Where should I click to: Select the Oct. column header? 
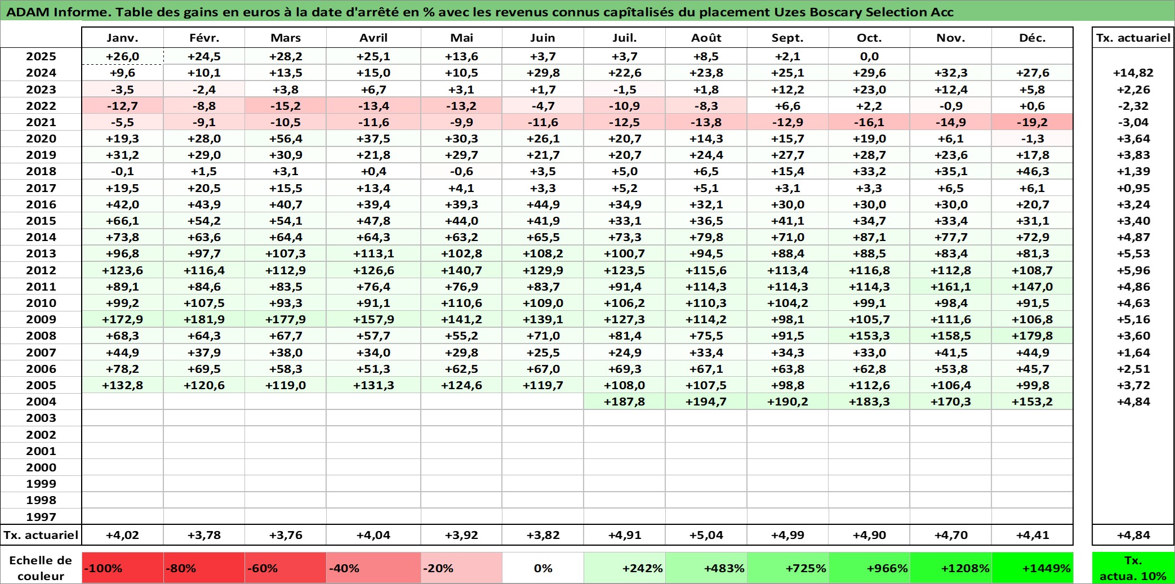(x=869, y=38)
